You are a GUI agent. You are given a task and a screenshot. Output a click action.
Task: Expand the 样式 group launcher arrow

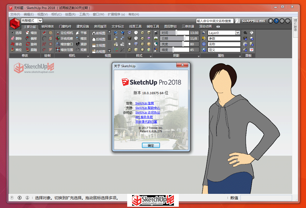click(150, 56)
